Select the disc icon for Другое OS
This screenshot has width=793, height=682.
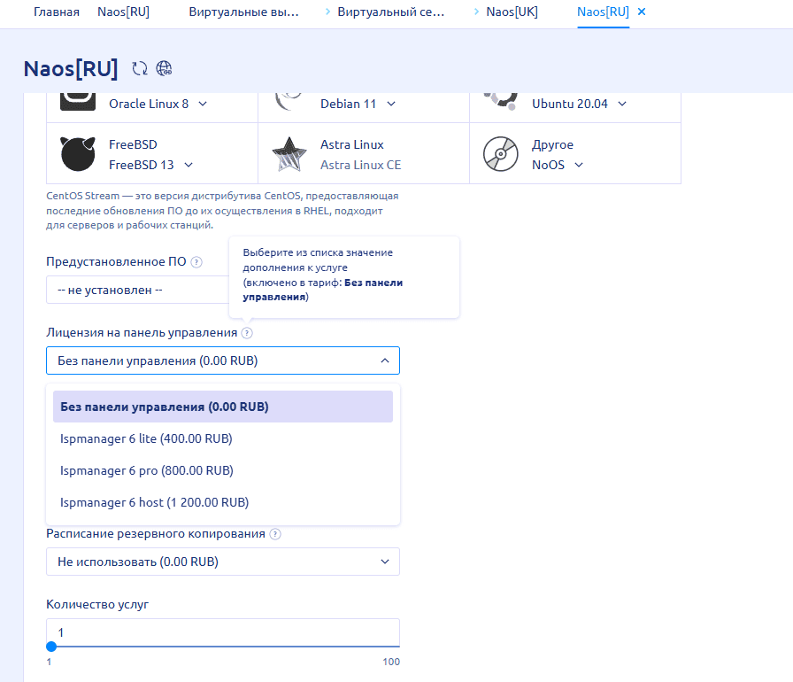[500, 154]
